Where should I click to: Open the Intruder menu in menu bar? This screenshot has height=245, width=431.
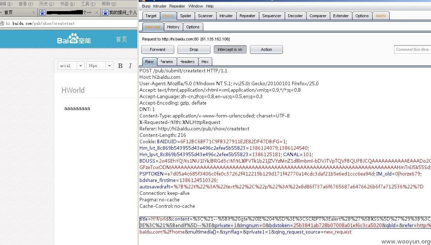[x=160, y=6]
